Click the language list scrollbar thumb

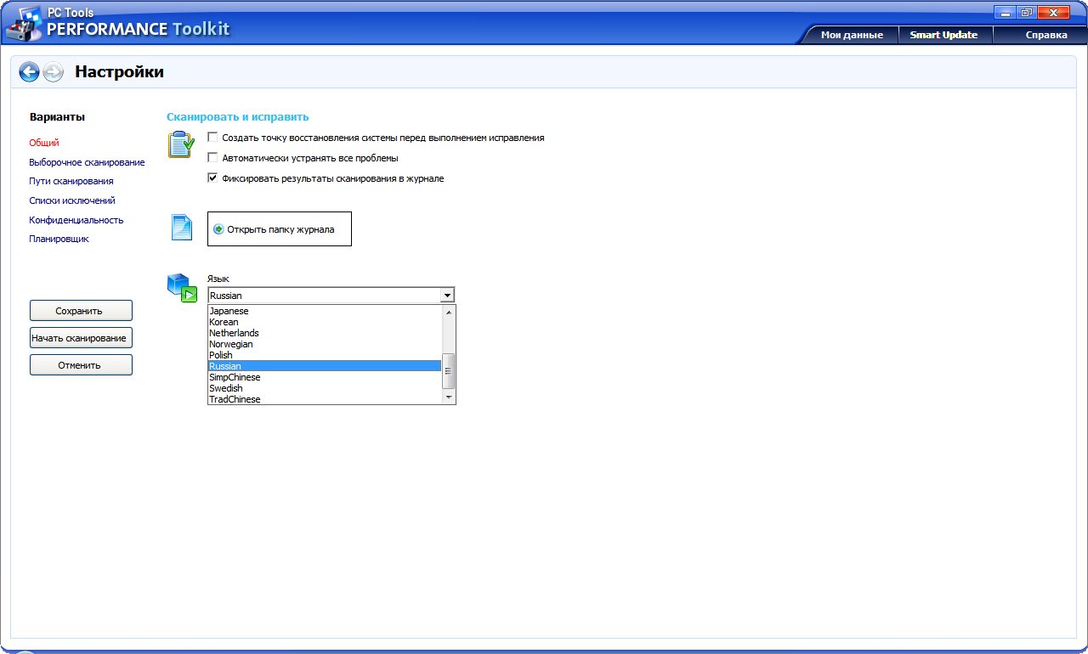pos(449,370)
